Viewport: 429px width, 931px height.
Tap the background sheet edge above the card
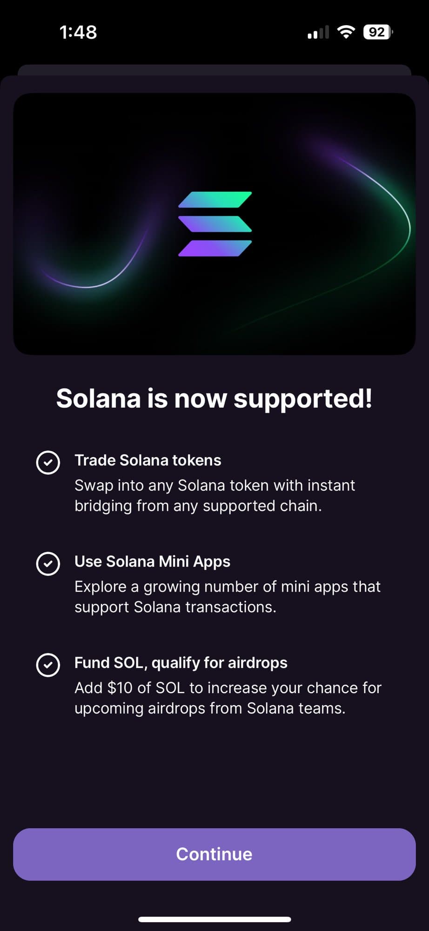(214, 70)
